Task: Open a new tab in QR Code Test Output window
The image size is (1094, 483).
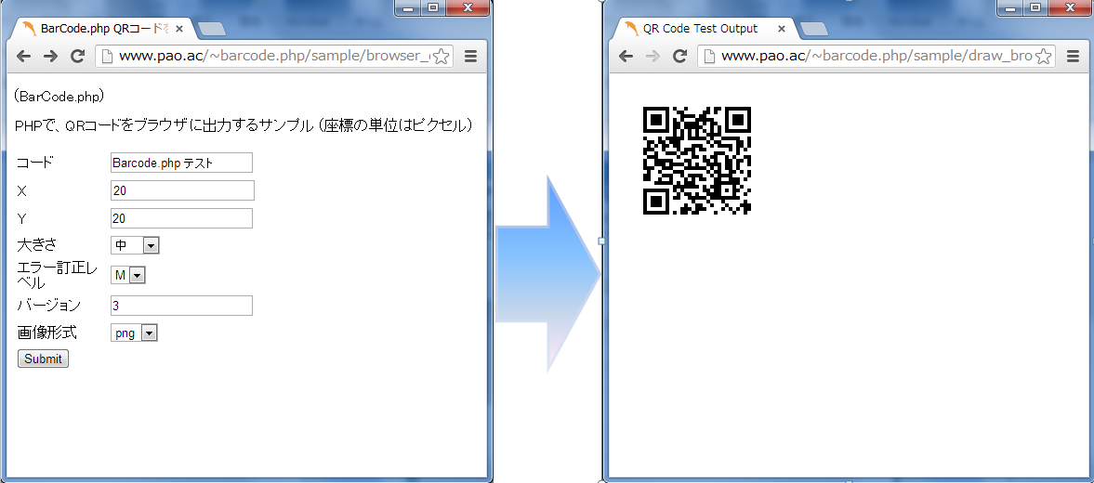Action: (813, 29)
